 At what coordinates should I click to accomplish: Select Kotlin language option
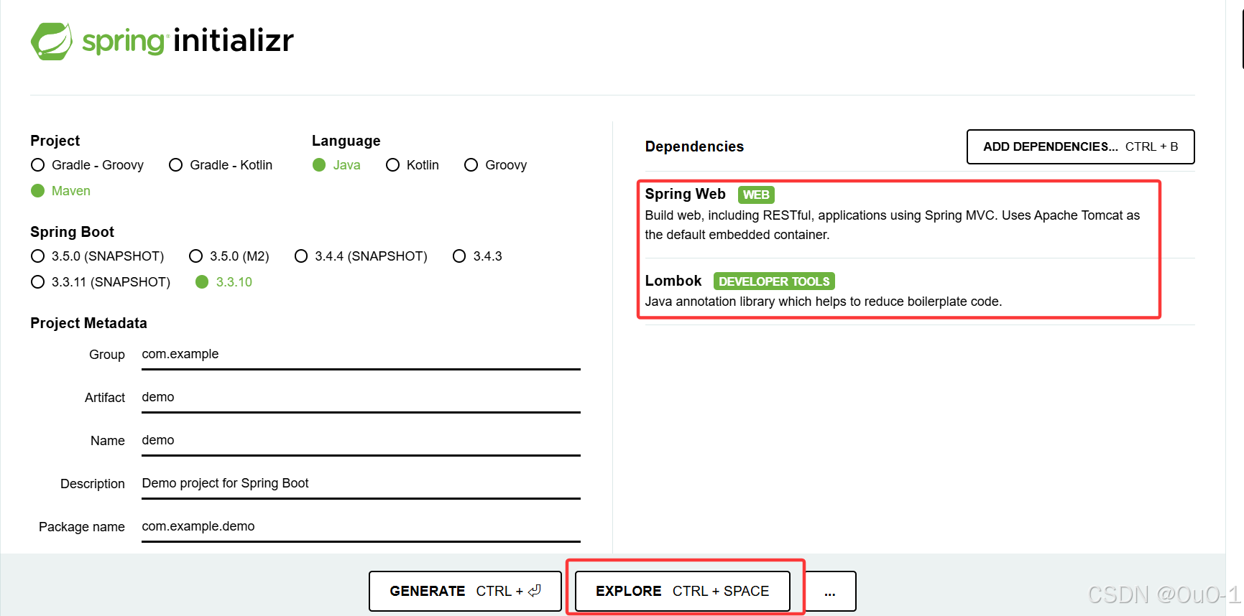pyautogui.click(x=413, y=165)
